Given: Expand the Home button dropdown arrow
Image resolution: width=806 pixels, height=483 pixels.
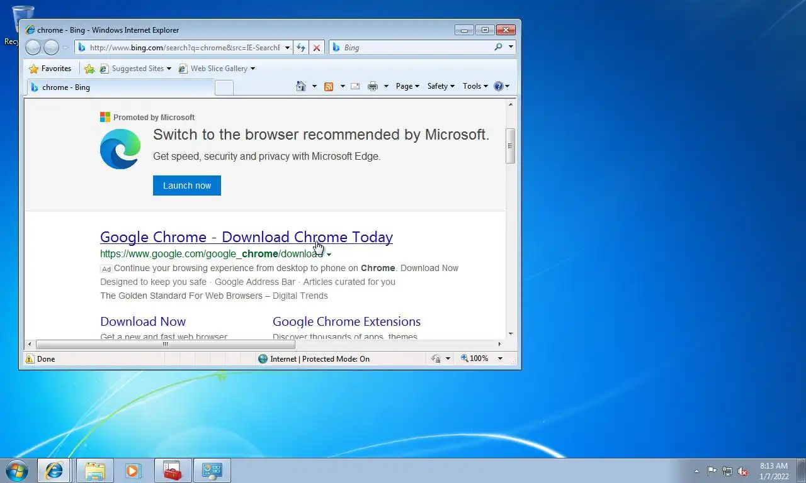Looking at the screenshot, I should (x=314, y=86).
